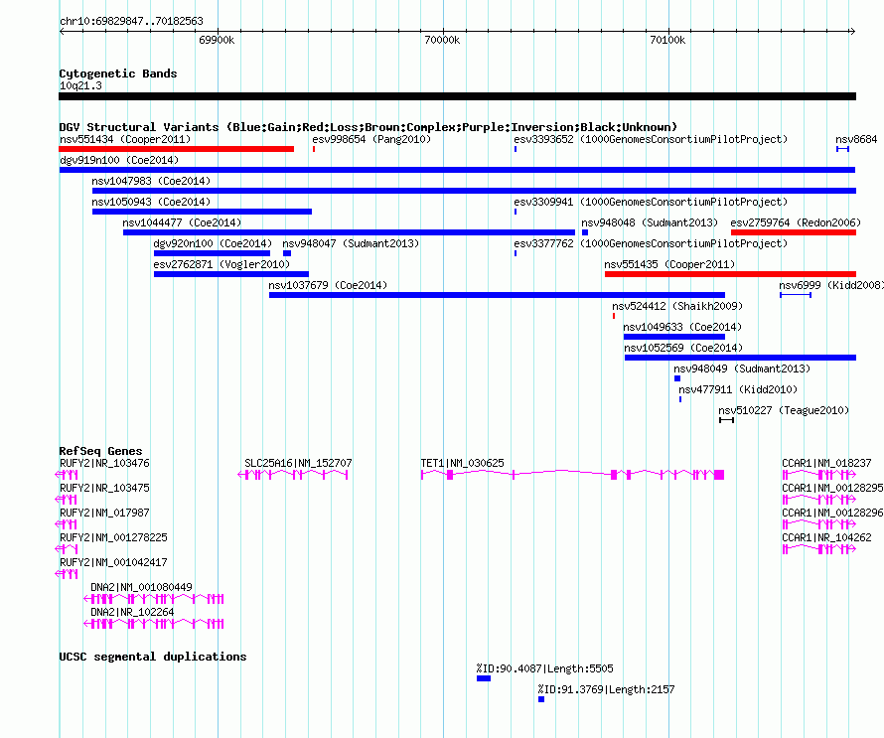Click the nsv1049633 (Coe2014) blue bar
The image size is (884, 738).
(x=674, y=337)
